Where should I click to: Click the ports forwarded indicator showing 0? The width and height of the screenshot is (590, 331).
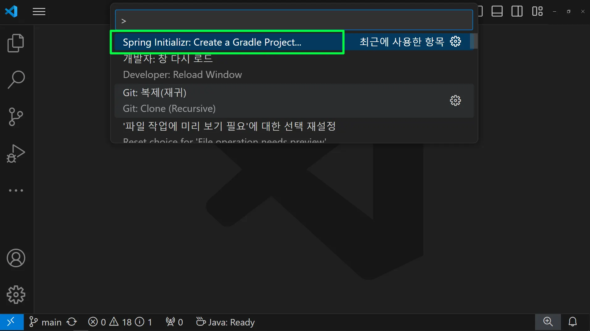(174, 322)
